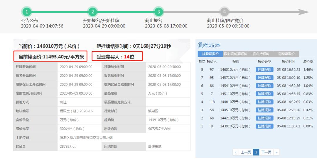Select page 1 in pagination
317x159 pixels.
256,152
